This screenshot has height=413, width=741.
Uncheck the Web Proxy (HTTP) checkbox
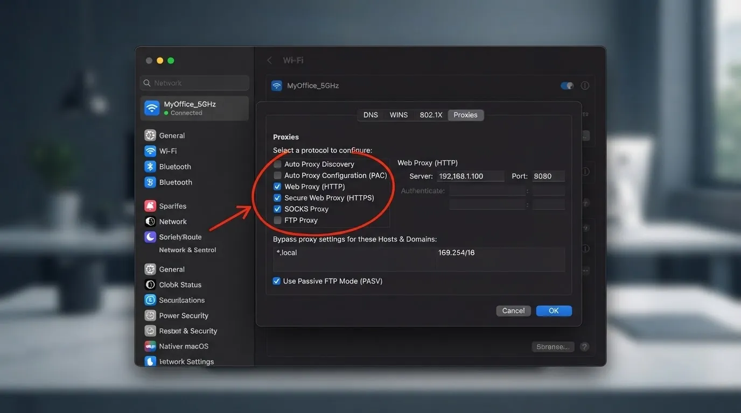[277, 187]
